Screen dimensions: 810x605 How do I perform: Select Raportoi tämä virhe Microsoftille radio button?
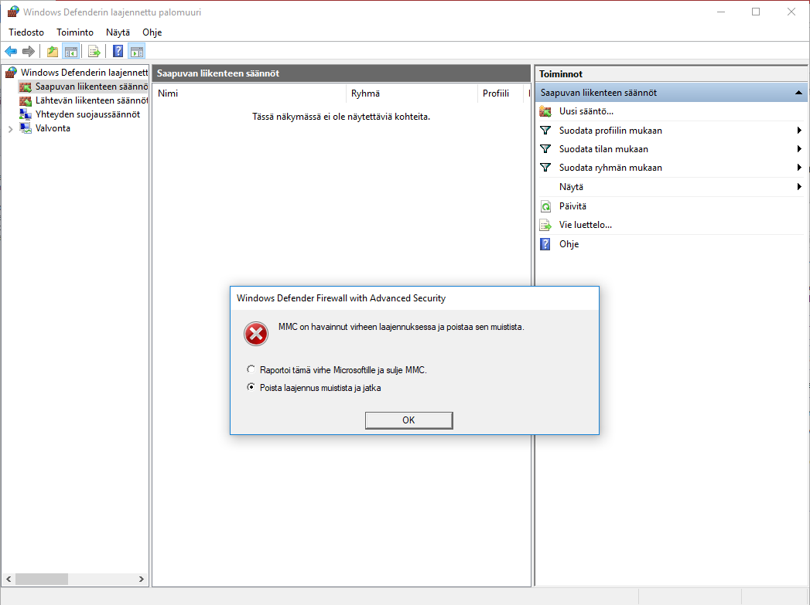tap(251, 369)
